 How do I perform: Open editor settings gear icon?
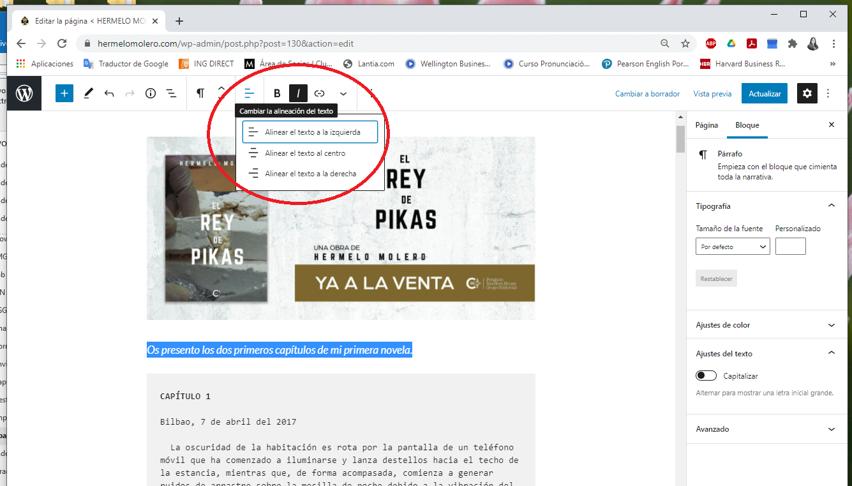pos(807,93)
